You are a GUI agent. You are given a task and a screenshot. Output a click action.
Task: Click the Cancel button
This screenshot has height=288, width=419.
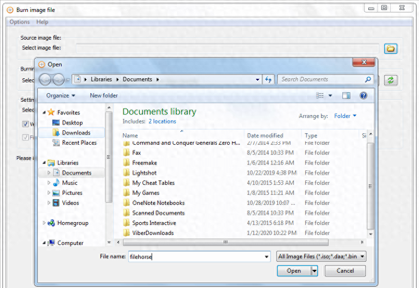tap(345, 271)
